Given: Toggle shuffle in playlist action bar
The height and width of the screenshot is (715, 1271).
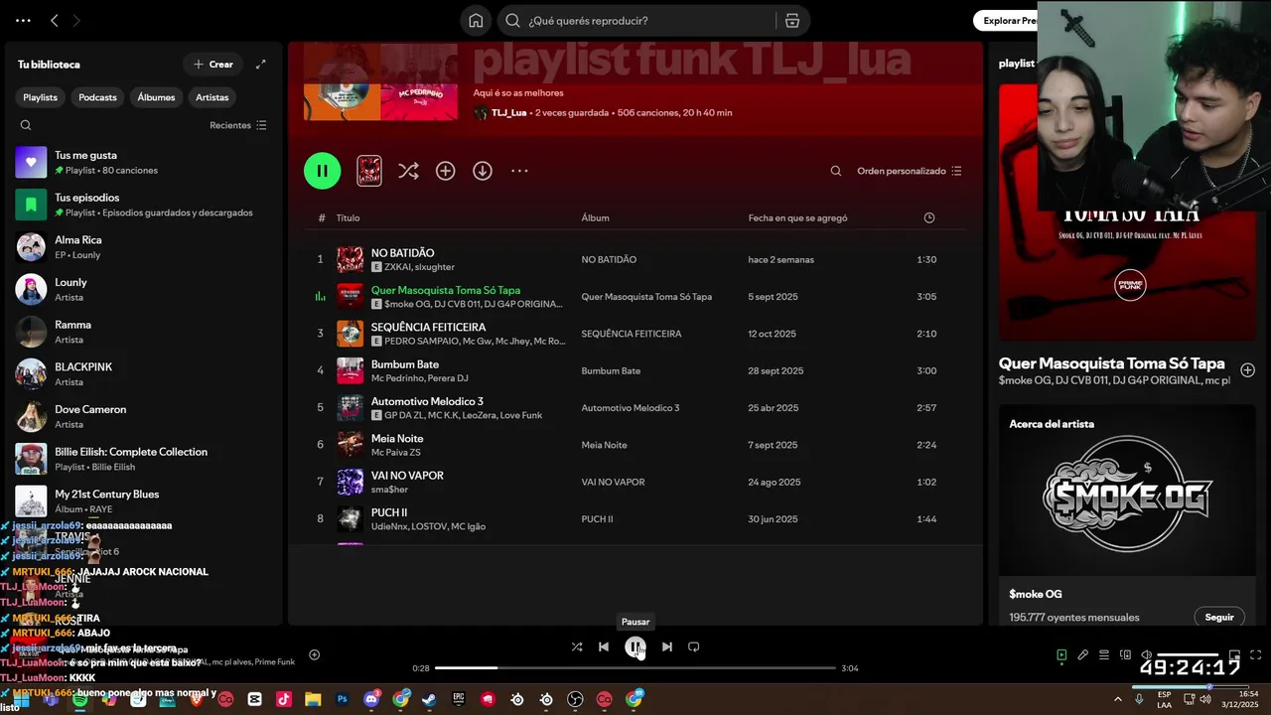Looking at the screenshot, I should (x=408, y=171).
